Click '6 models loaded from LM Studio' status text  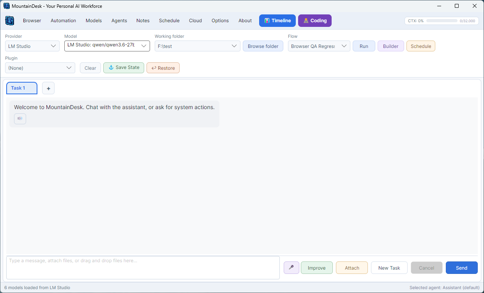(37, 288)
